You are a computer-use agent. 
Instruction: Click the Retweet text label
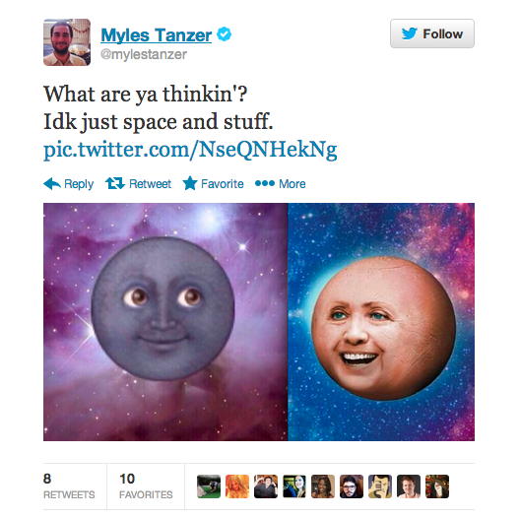tap(150, 184)
